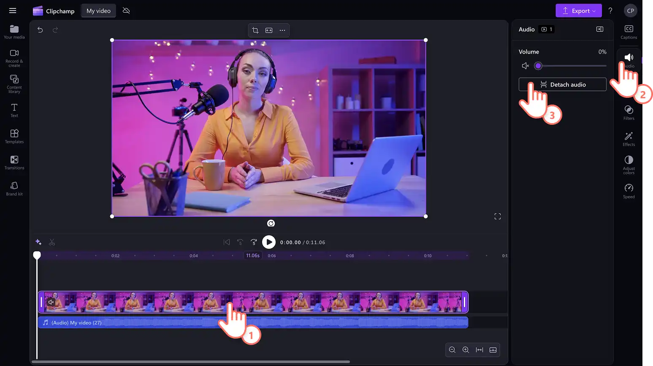Open the Speed tab

pyautogui.click(x=629, y=191)
